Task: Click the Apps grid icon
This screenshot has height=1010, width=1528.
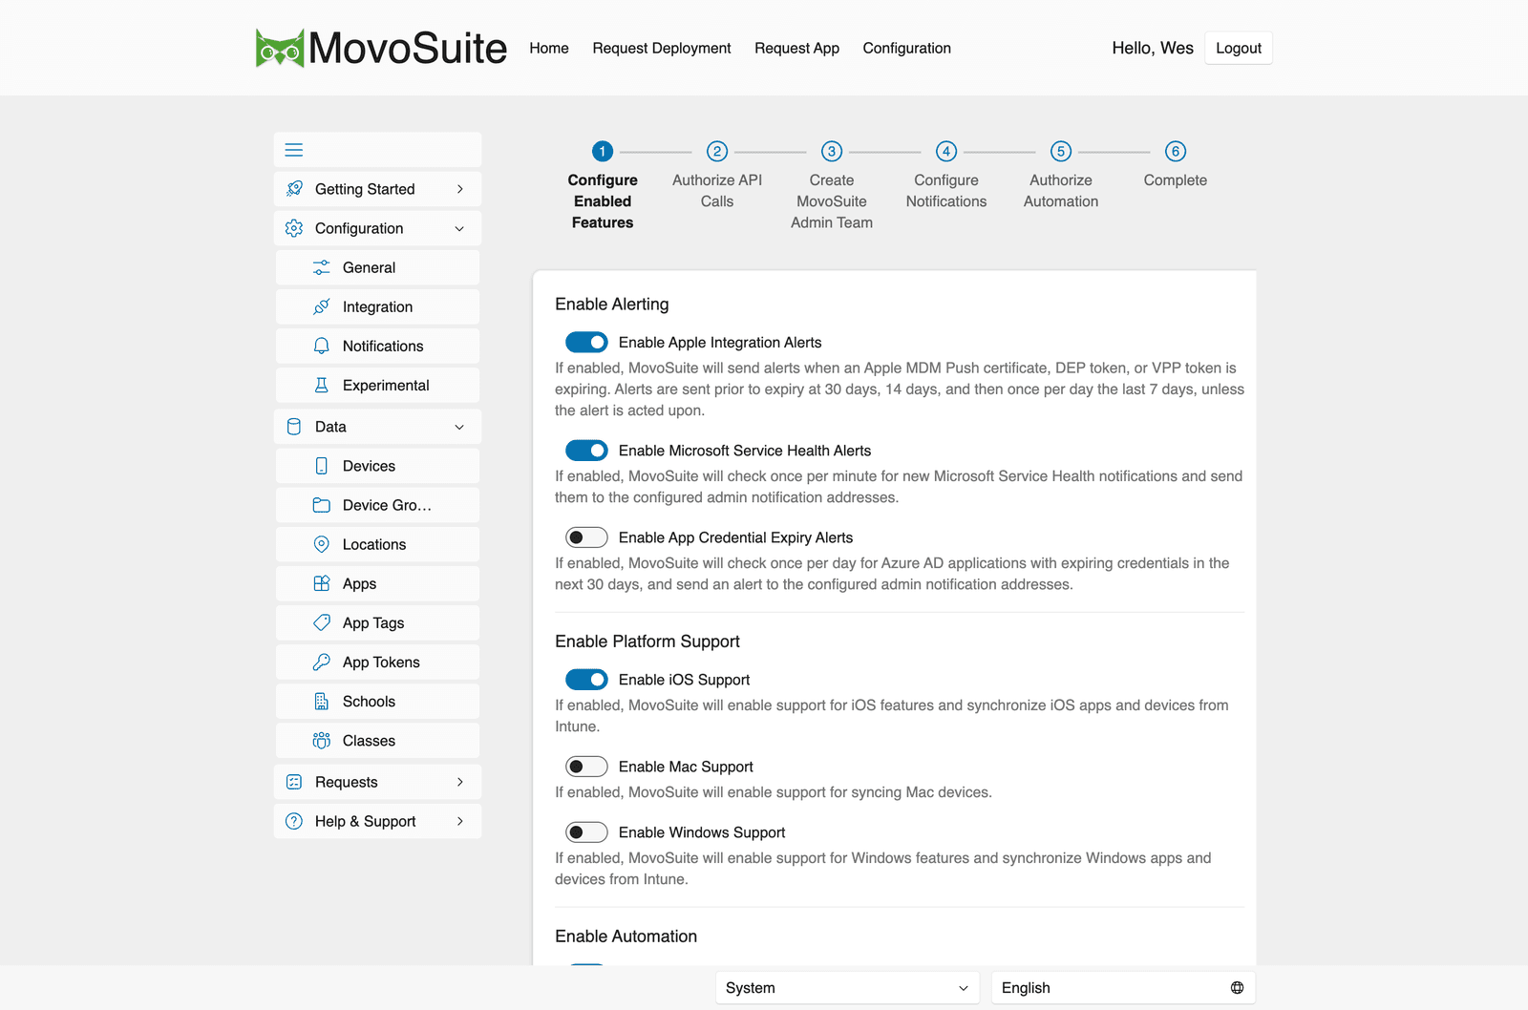Action: [322, 583]
